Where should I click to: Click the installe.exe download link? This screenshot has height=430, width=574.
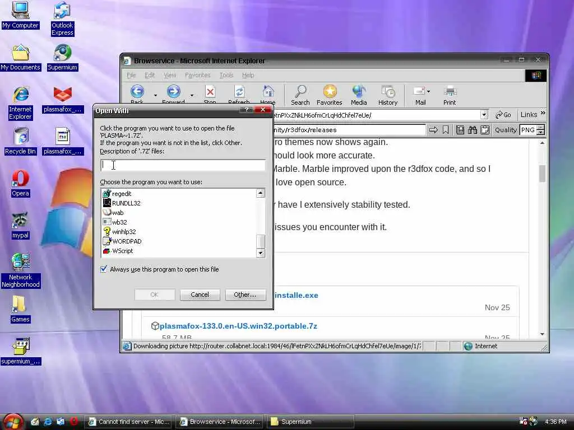297,295
